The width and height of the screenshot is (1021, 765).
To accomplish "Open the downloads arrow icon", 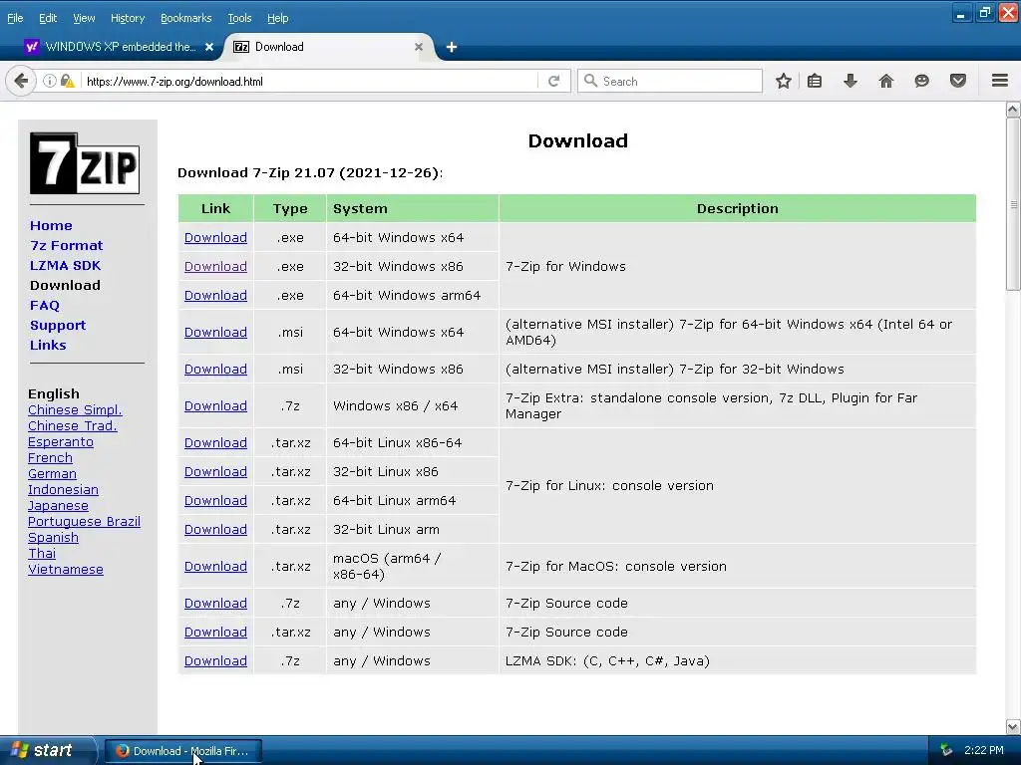I will 851,82.
